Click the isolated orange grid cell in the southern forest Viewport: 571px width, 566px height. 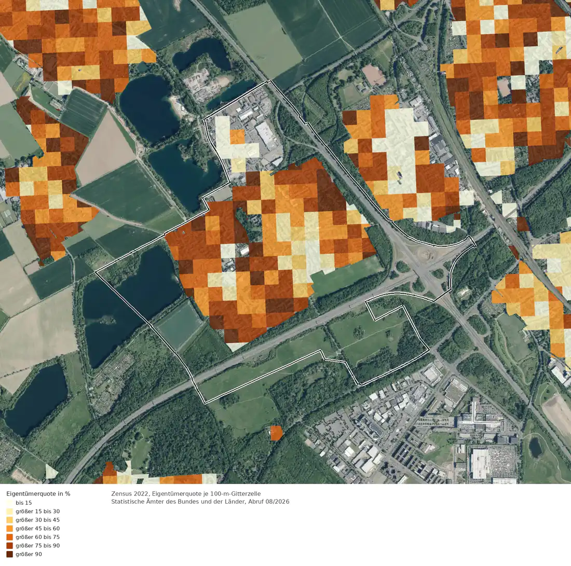(276, 433)
